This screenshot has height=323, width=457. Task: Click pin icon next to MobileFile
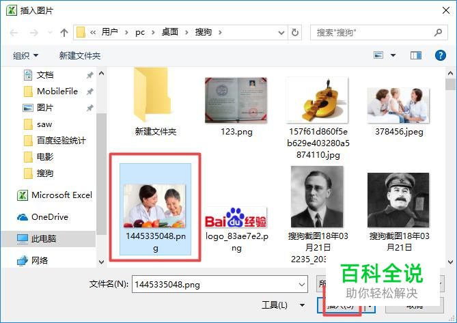(89, 92)
